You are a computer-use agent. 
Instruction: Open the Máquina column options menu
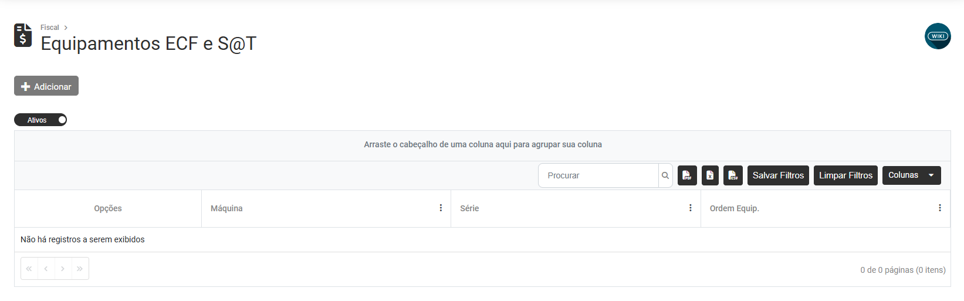[x=441, y=208]
